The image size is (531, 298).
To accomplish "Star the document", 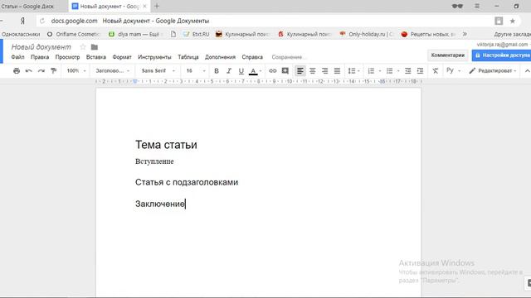I will (x=83, y=47).
